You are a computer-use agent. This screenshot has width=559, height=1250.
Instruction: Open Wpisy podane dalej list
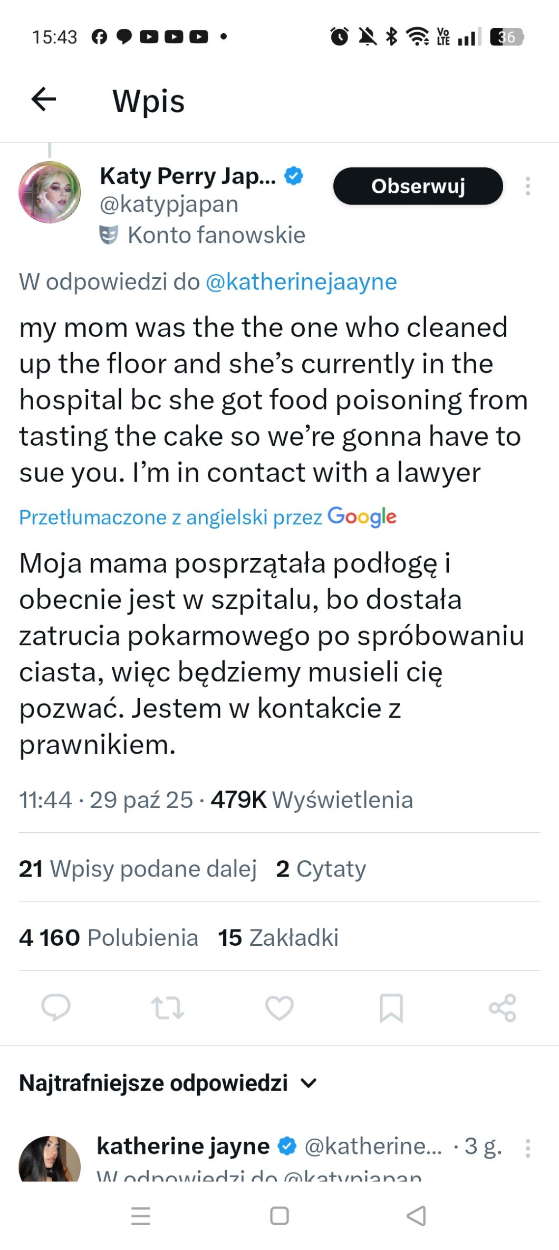(138, 869)
